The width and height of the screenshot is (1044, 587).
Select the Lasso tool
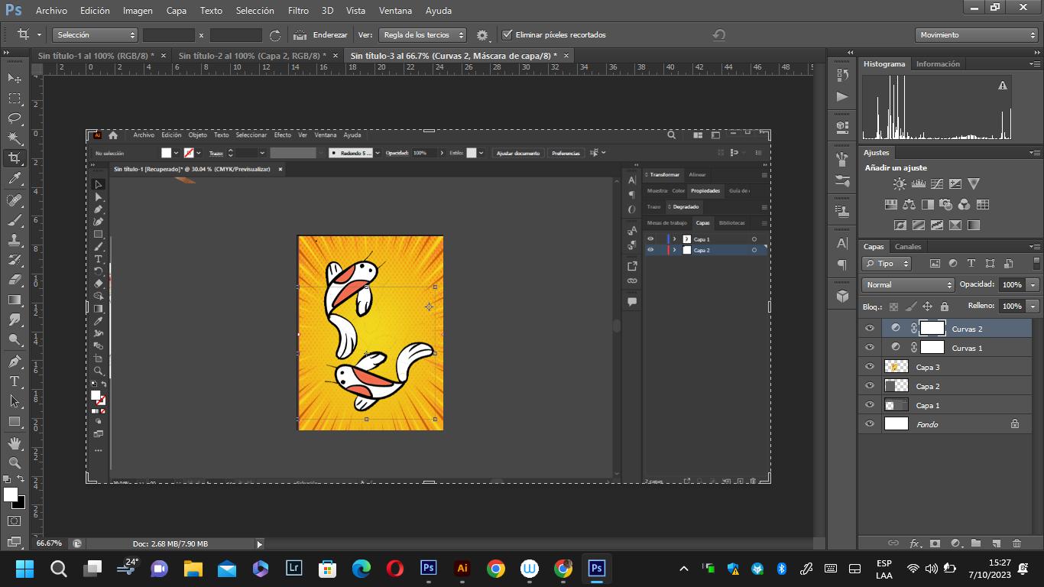click(15, 118)
